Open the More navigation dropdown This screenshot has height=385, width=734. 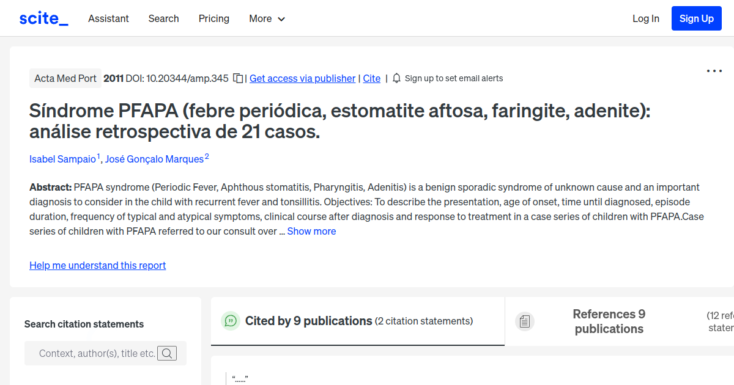[267, 19]
